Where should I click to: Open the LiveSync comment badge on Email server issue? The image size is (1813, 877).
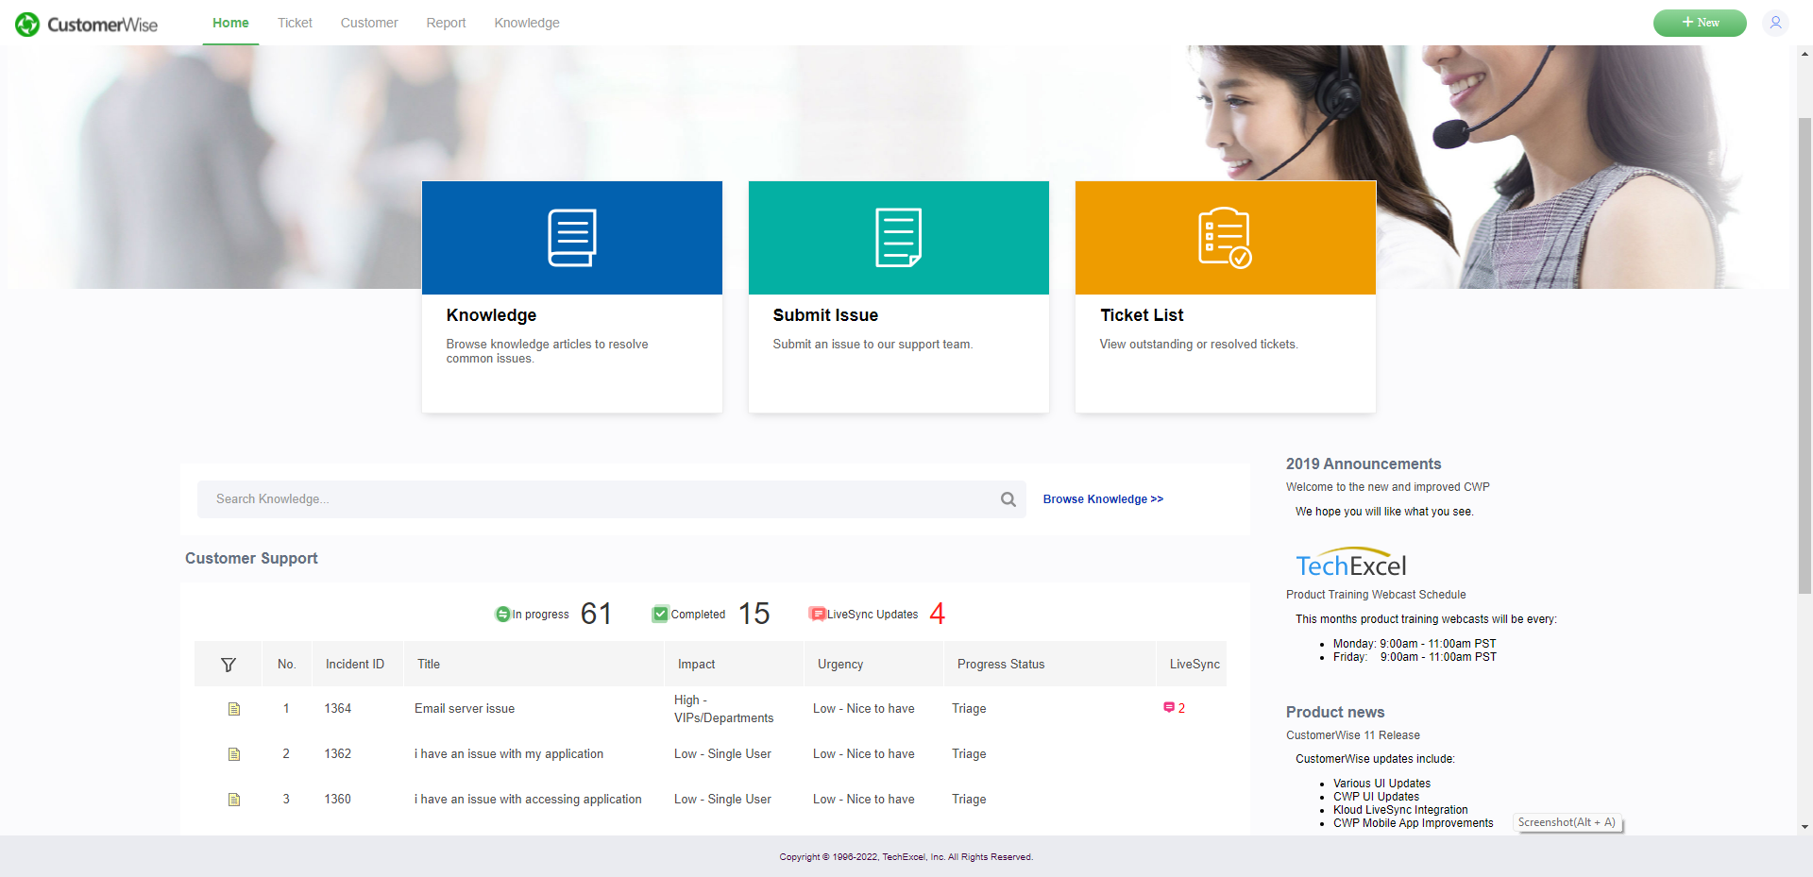(x=1169, y=706)
